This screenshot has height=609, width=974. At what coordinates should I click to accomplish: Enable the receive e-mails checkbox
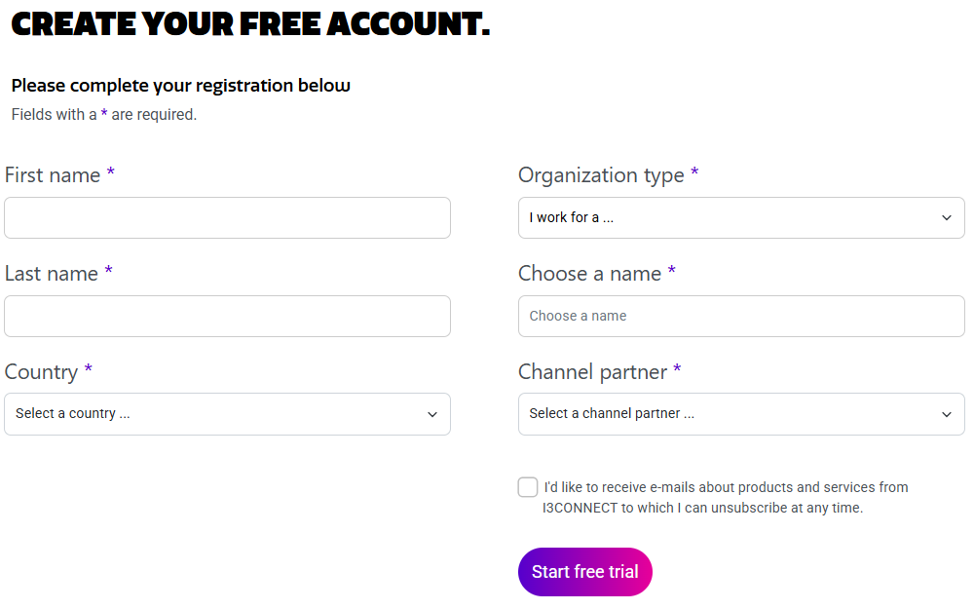tap(528, 487)
